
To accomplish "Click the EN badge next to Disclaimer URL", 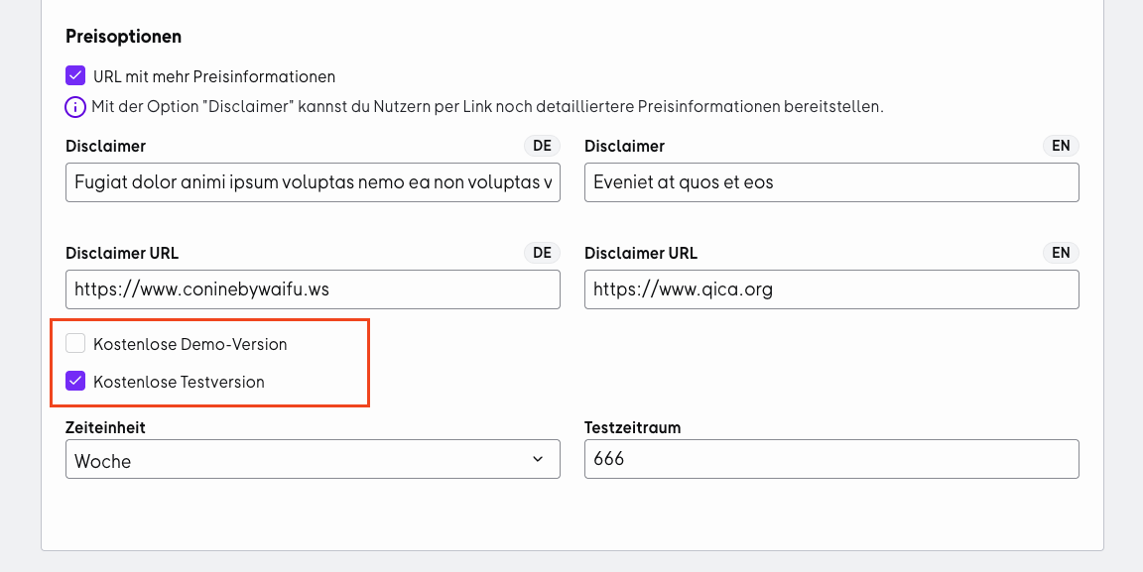I will pos(1061,253).
